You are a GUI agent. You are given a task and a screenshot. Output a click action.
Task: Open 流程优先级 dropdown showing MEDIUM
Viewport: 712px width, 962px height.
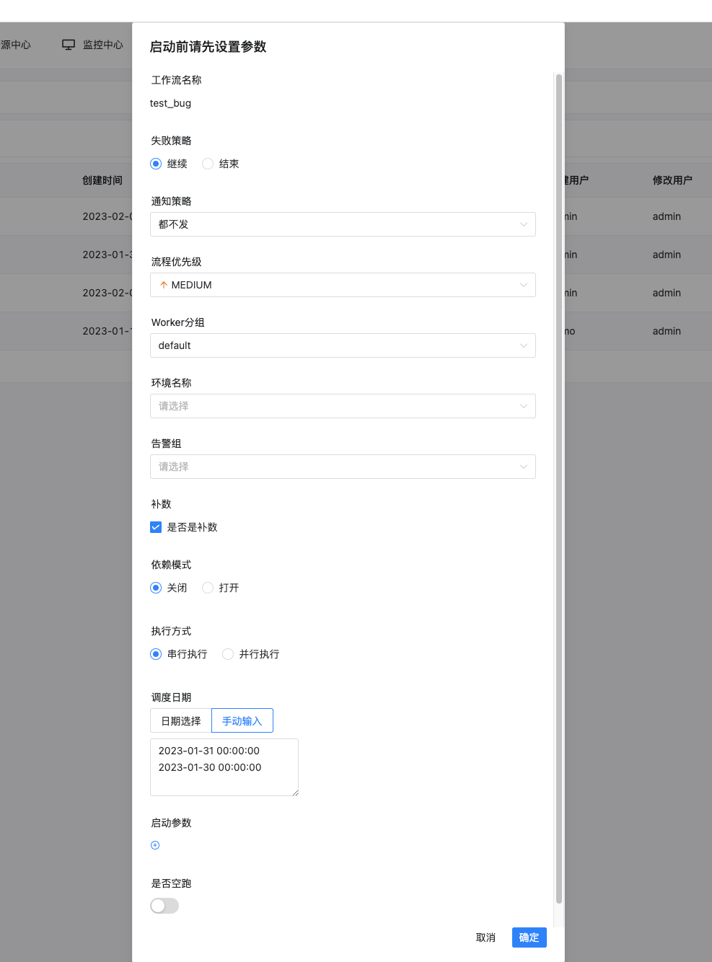click(343, 285)
